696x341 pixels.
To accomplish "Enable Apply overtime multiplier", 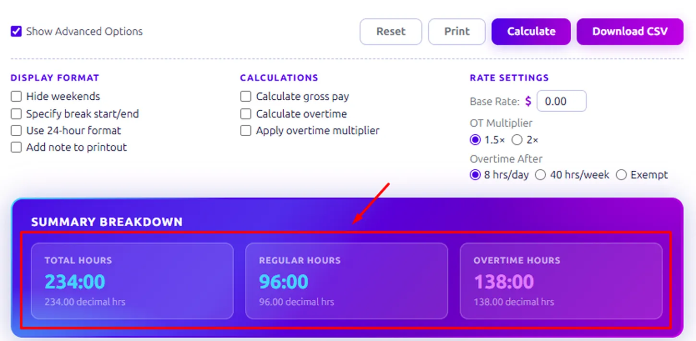I will (245, 130).
